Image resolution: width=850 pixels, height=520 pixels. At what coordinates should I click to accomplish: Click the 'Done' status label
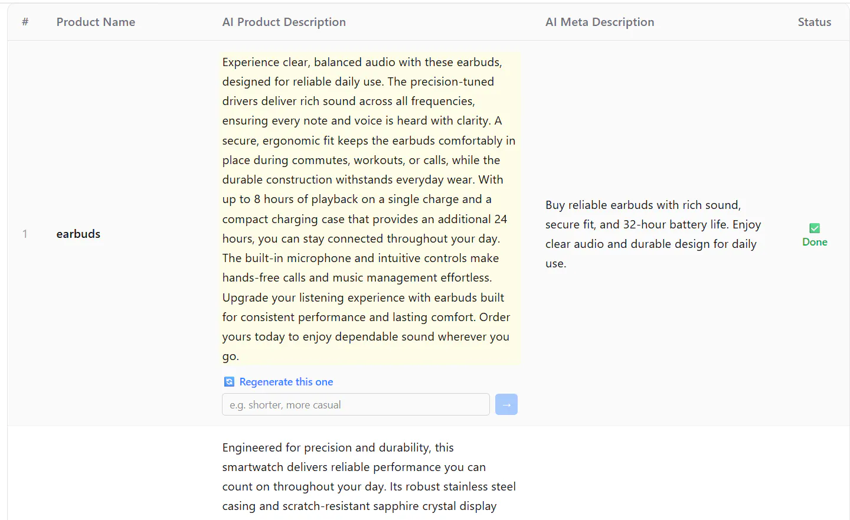[815, 242]
